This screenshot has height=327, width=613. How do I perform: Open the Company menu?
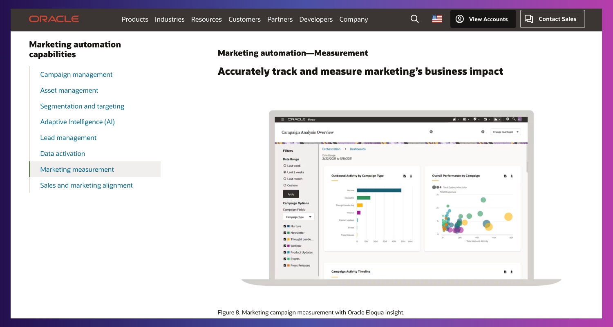353,19
